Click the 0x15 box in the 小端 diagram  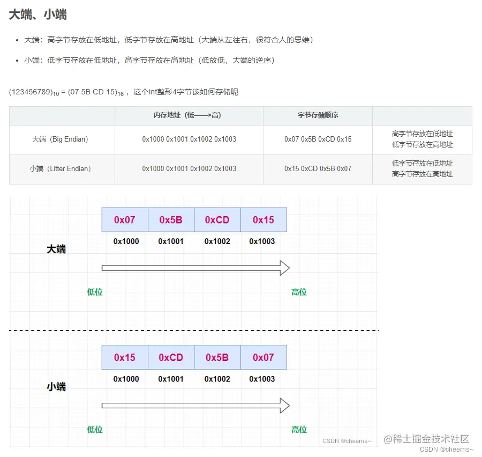click(124, 357)
